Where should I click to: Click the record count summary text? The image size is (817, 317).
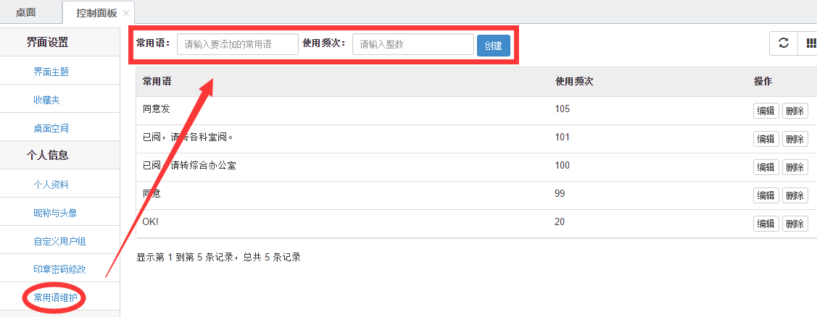pos(219,257)
